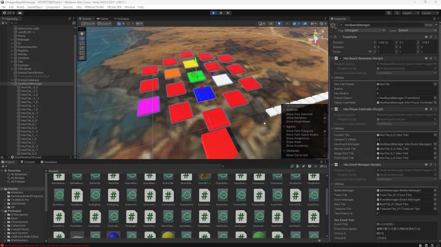Image resolution: width=441 pixels, height=247 pixels.
Task: Open the Layer dropdown in the Inspector
Action: point(418,30)
